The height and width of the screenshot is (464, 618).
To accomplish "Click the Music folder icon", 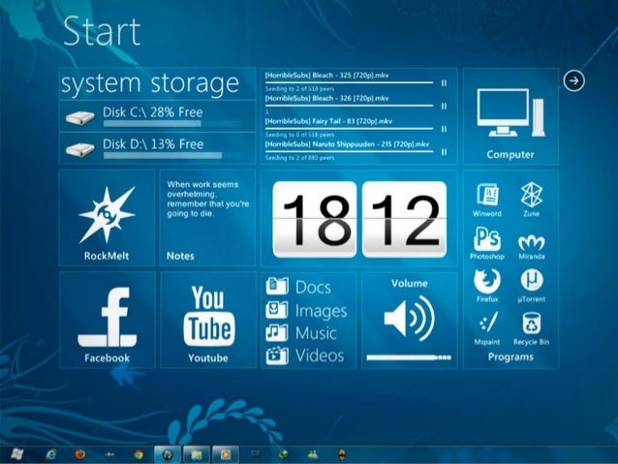I will 277,332.
